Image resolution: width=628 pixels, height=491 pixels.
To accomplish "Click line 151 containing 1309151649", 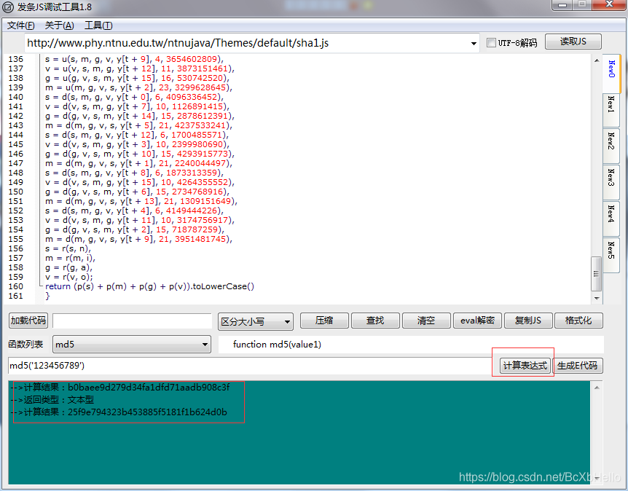I will pos(141,202).
